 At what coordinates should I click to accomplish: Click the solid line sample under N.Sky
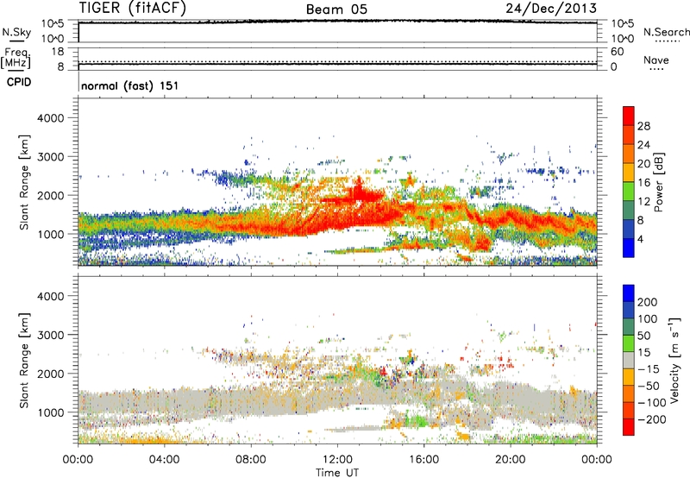16,41
